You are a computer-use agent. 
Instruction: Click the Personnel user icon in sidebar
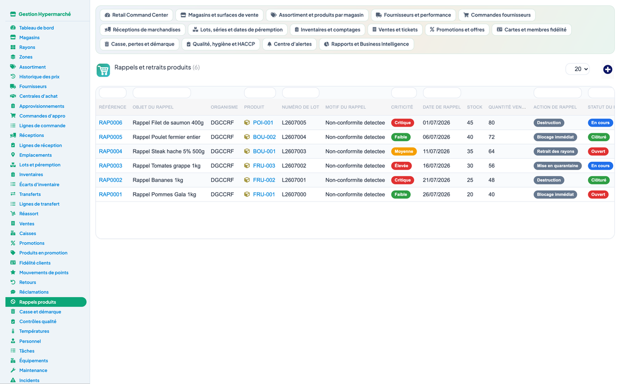point(13,341)
